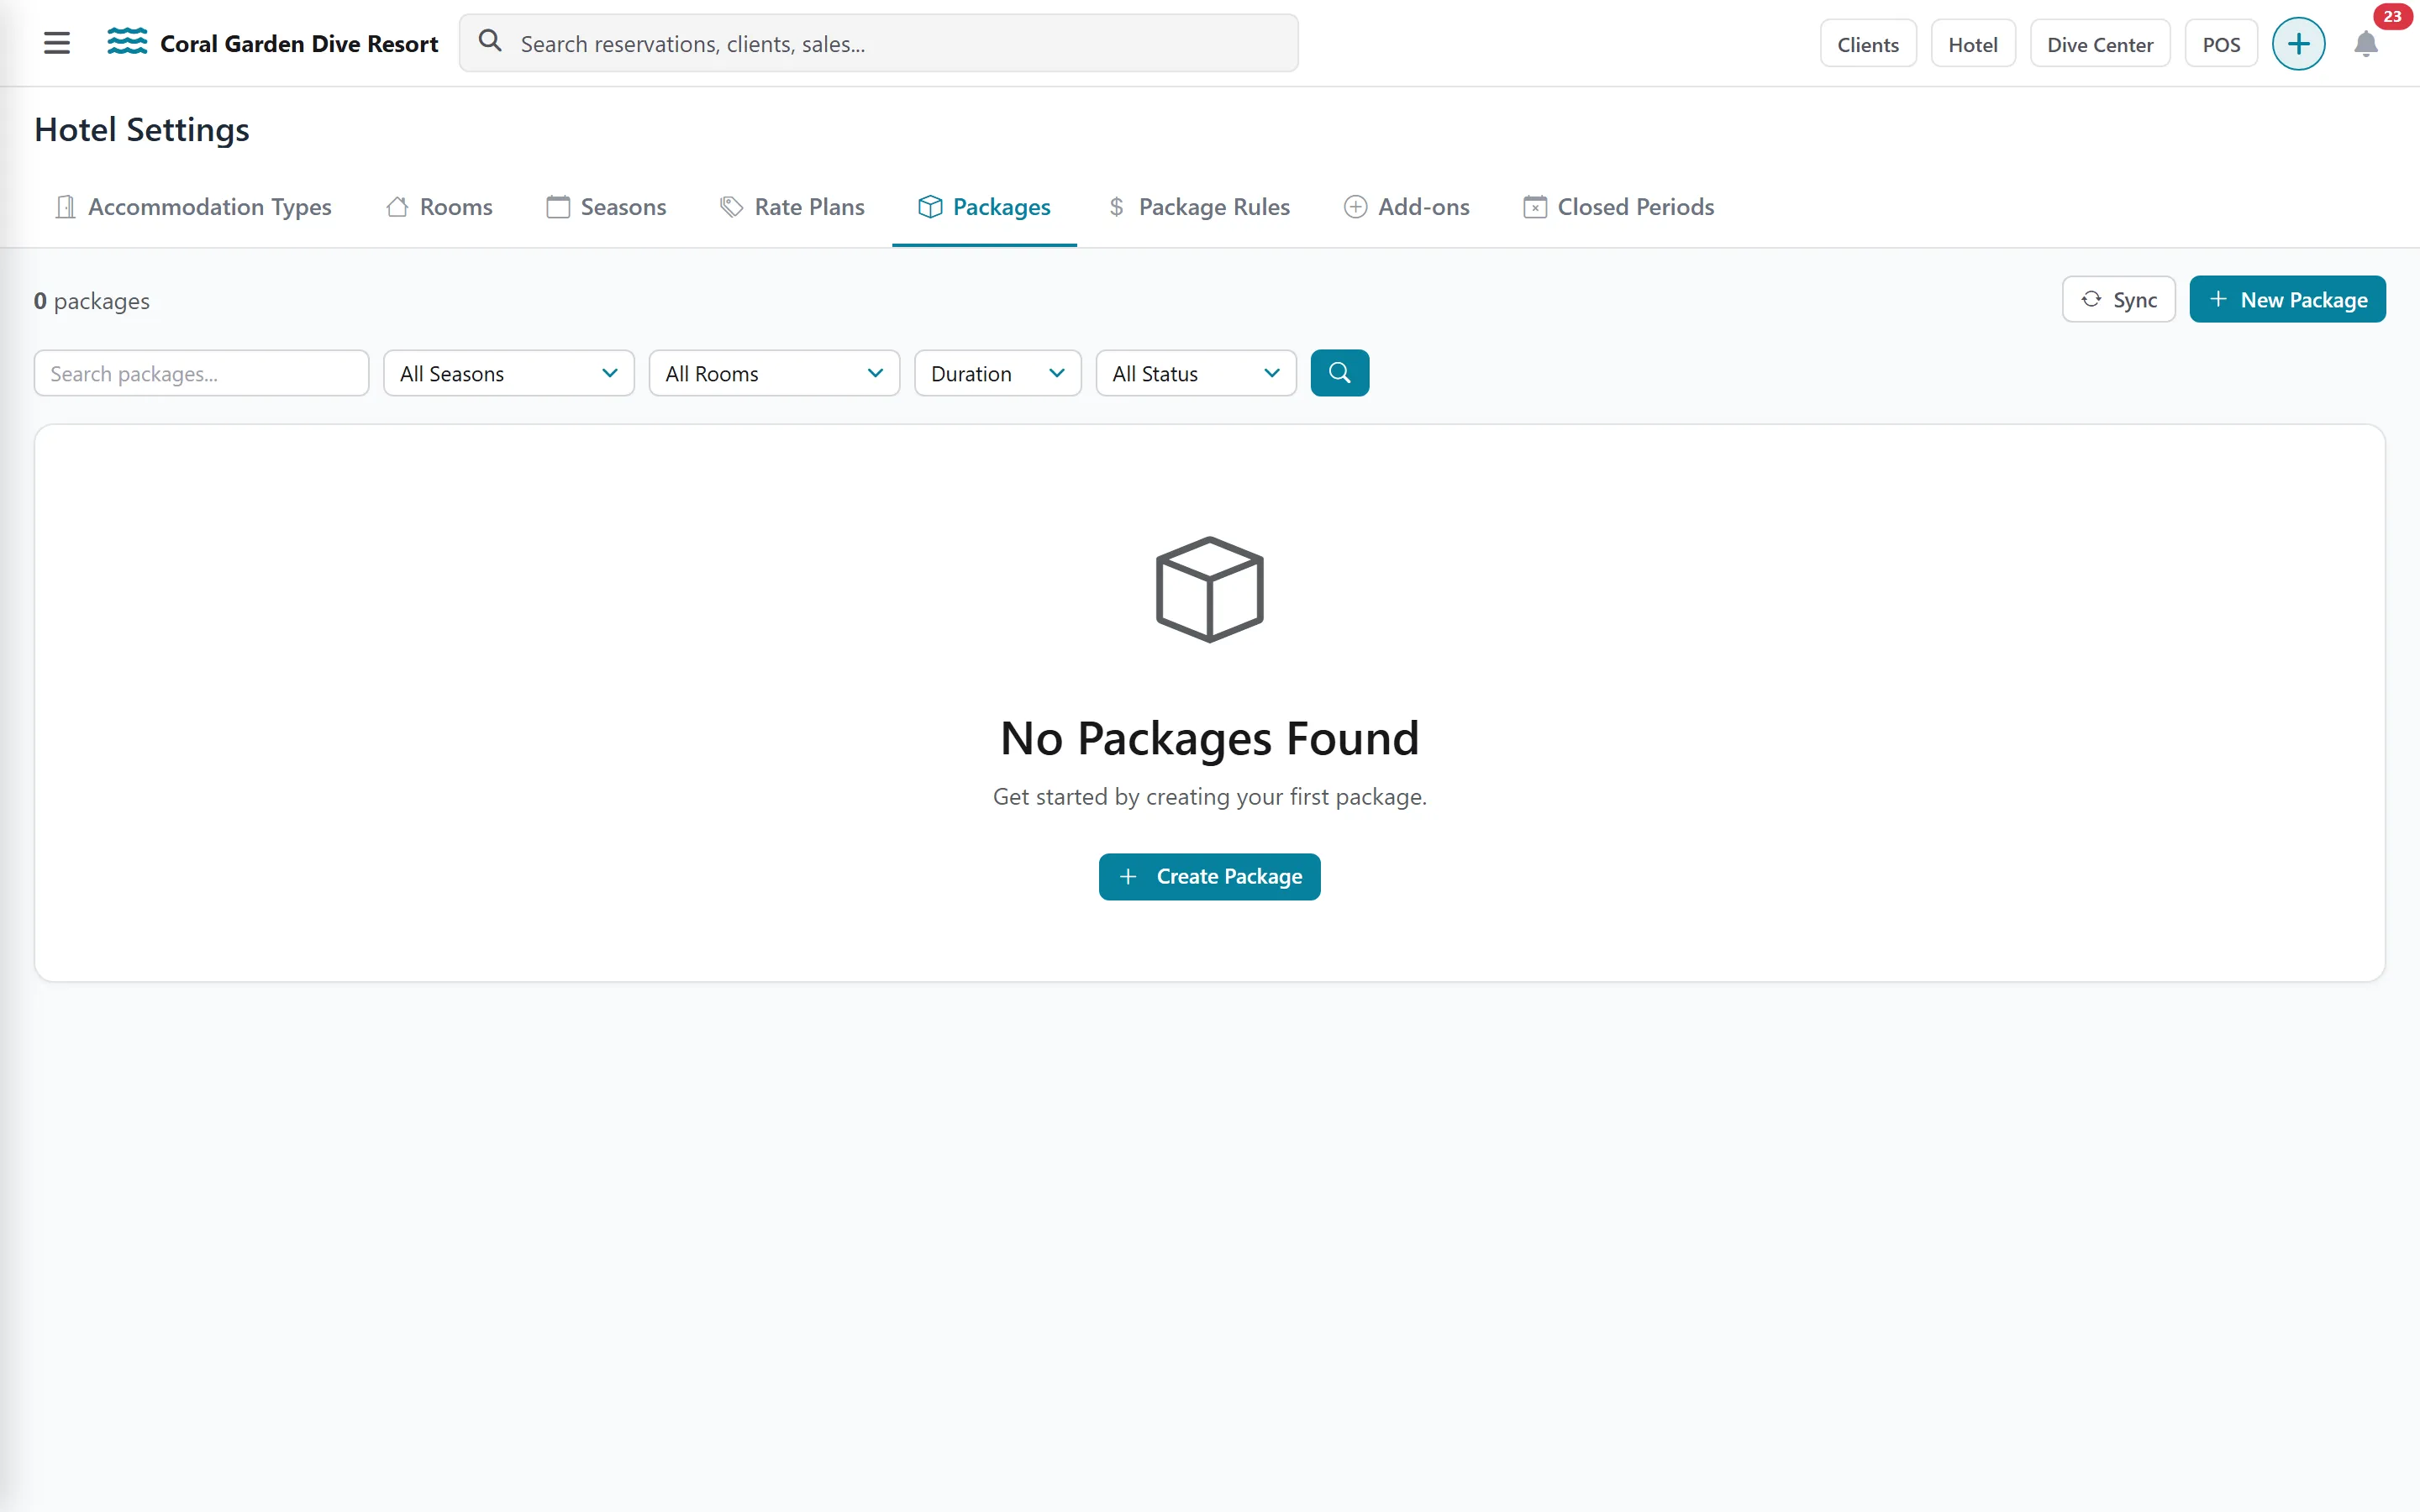Switch to the Closed Periods tab

click(1618, 207)
